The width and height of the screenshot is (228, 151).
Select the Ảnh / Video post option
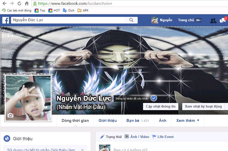(x=137, y=137)
